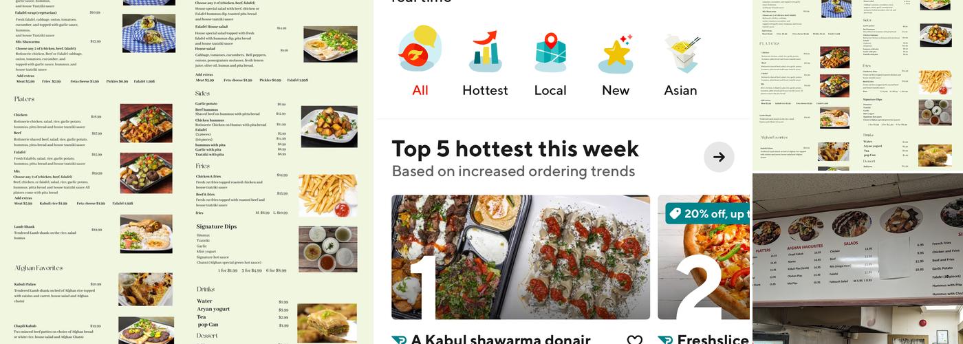Click the 20% off tag badge
The height and width of the screenshot is (344, 963).
[708, 213]
